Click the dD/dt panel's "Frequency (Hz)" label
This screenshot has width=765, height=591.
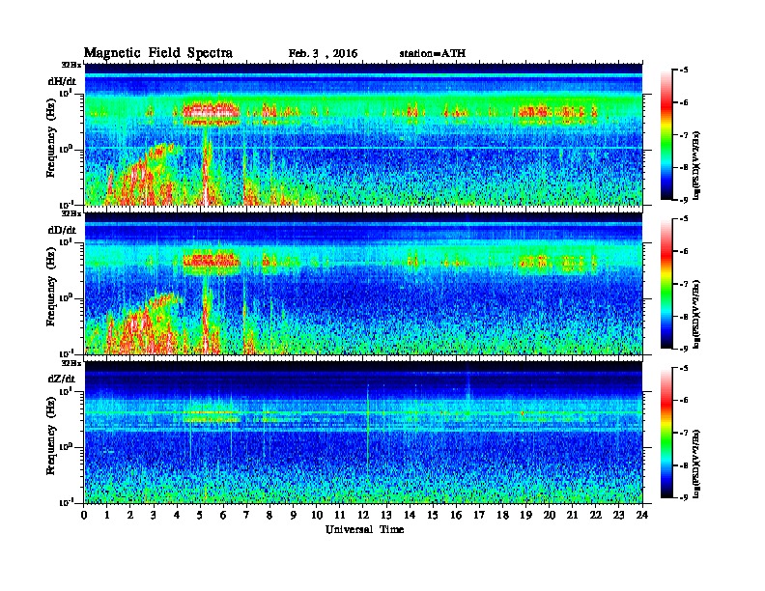click(51, 287)
